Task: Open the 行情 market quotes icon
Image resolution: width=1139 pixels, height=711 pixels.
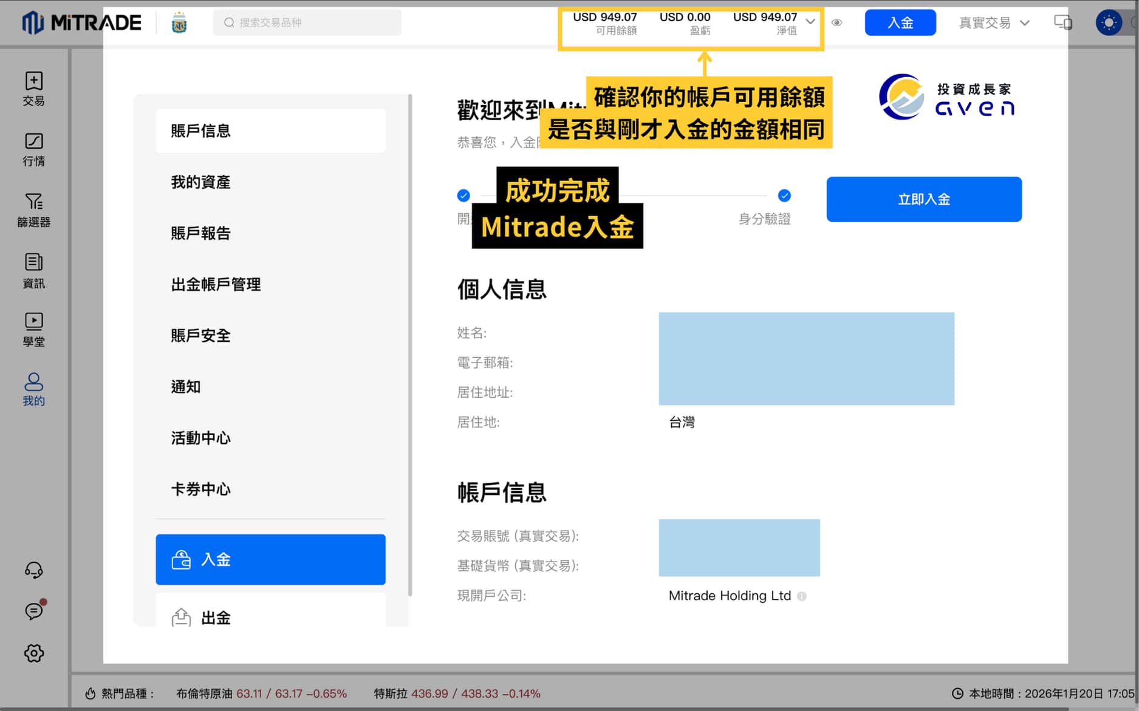Action: (x=33, y=149)
